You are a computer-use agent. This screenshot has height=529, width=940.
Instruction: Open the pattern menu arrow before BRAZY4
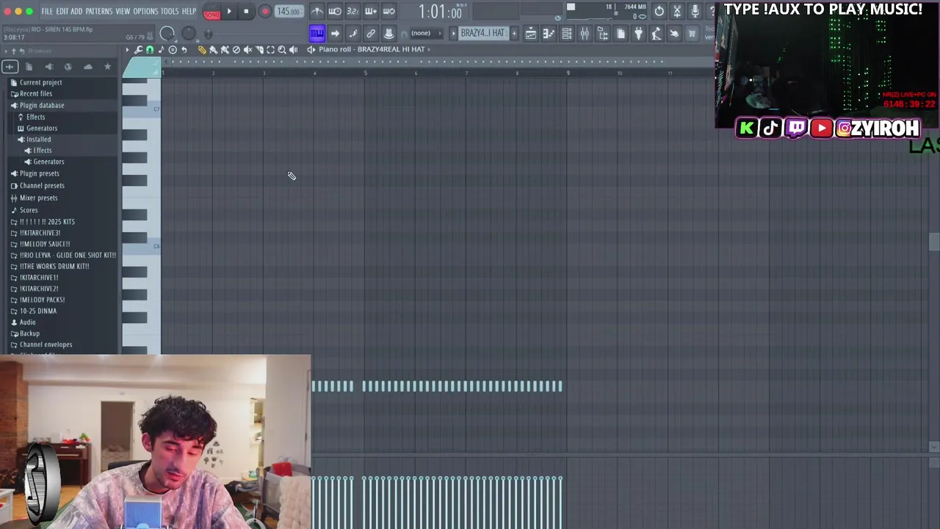click(453, 33)
